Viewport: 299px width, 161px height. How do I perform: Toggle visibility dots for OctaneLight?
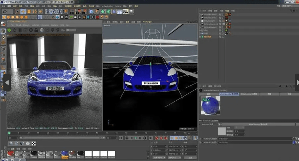tap(222, 21)
